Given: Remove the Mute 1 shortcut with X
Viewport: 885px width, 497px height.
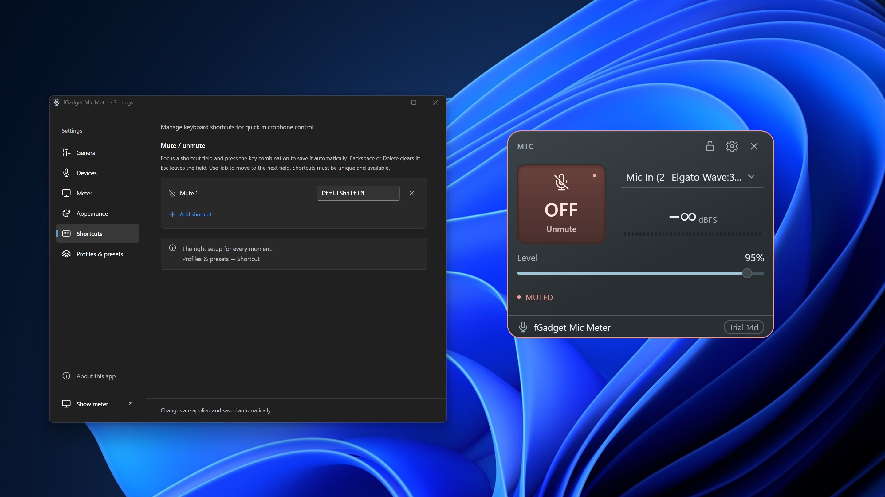Looking at the screenshot, I should (x=411, y=193).
